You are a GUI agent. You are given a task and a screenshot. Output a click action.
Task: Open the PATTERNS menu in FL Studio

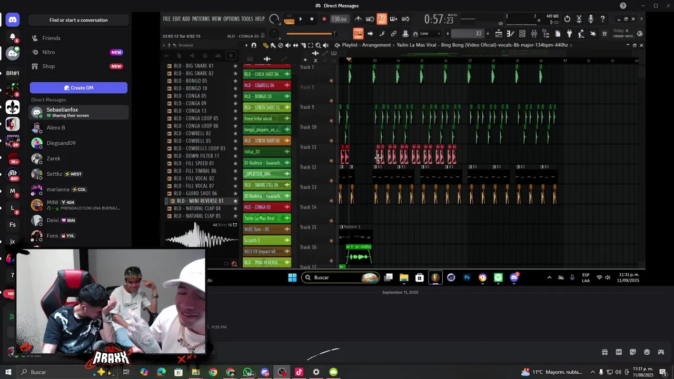[201, 19]
